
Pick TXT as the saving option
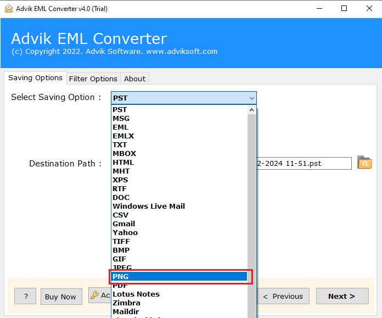179,145
